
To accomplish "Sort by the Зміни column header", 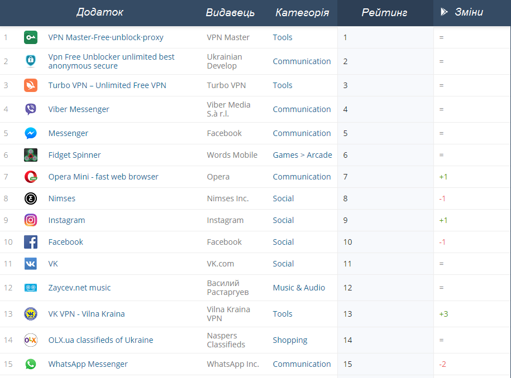I will (x=469, y=12).
